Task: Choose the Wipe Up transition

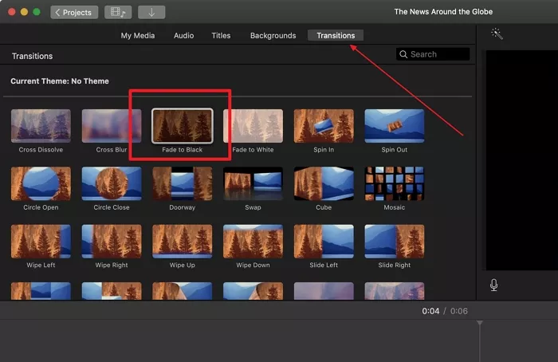Action: coord(183,241)
